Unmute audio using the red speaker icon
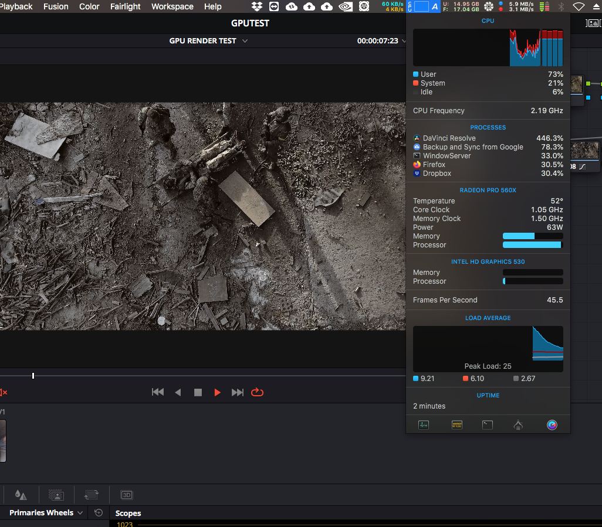This screenshot has height=527, width=602. tap(3, 392)
